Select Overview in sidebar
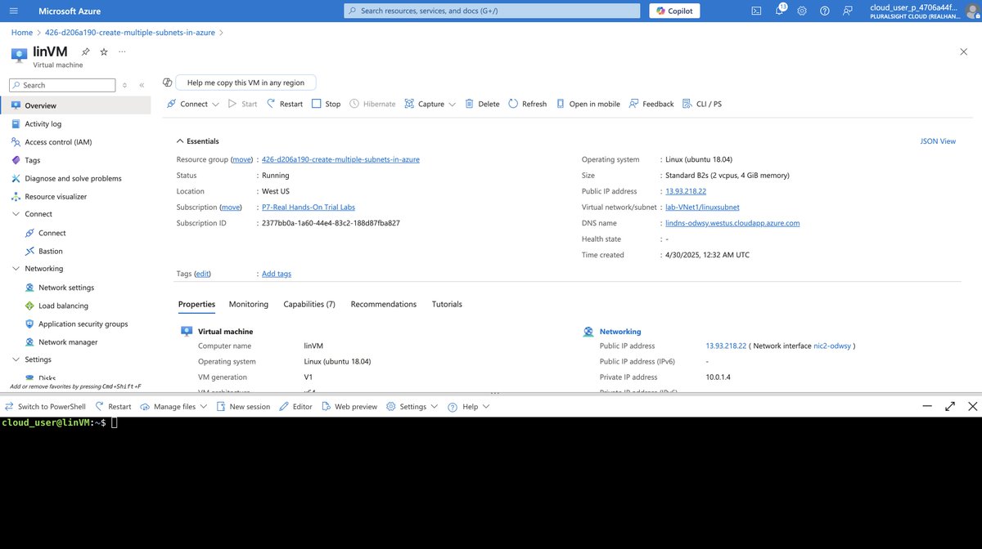The width and height of the screenshot is (982, 549). click(75, 105)
